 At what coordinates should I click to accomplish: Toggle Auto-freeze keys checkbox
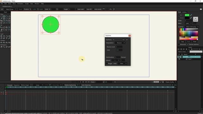(x=80, y=85)
